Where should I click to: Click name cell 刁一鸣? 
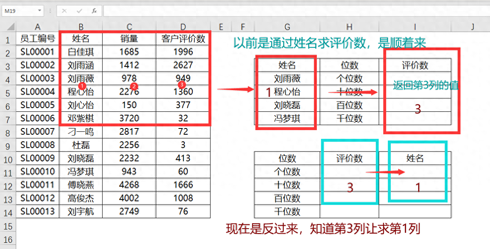[x=81, y=131]
